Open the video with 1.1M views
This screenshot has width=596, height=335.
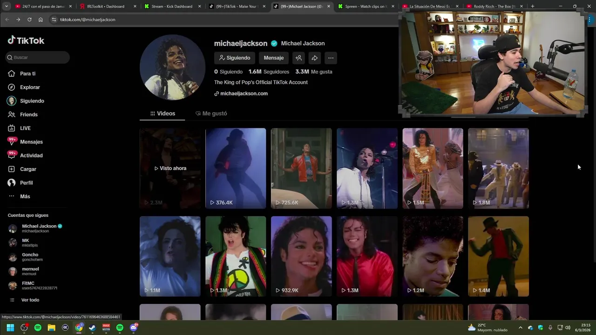(x=170, y=256)
